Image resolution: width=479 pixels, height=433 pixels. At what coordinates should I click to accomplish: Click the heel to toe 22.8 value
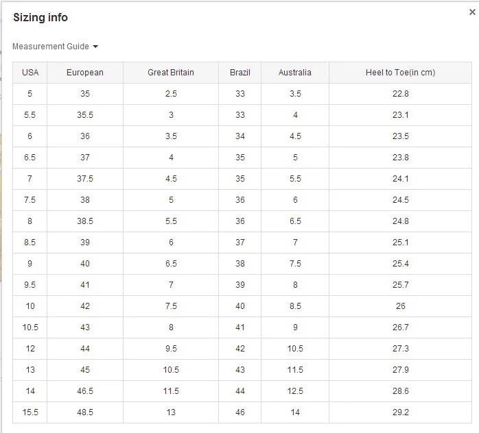(x=401, y=94)
